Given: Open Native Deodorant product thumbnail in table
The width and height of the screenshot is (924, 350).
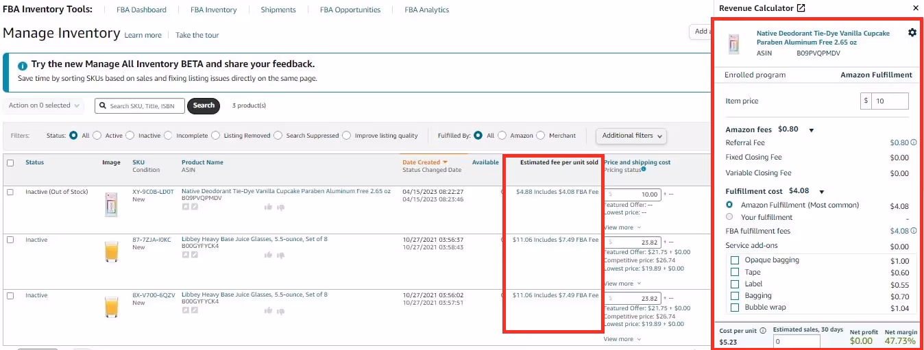Looking at the screenshot, I should 111,205.
